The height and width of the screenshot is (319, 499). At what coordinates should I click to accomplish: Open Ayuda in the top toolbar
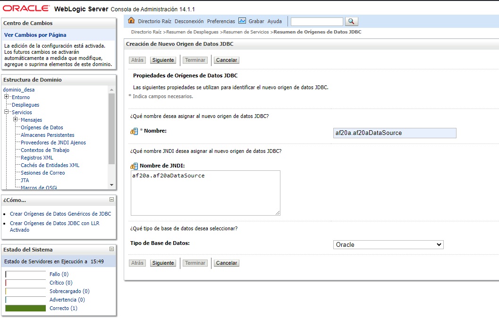[x=275, y=21]
